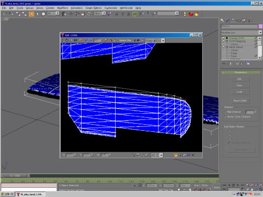
Task: Click the U coordinate field in Edit UVWs
Action: (70, 155)
